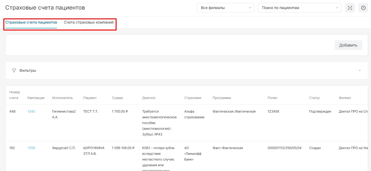Open receipt link 1256
Image resolution: width=371 pixels, height=171 pixels.
32,148
